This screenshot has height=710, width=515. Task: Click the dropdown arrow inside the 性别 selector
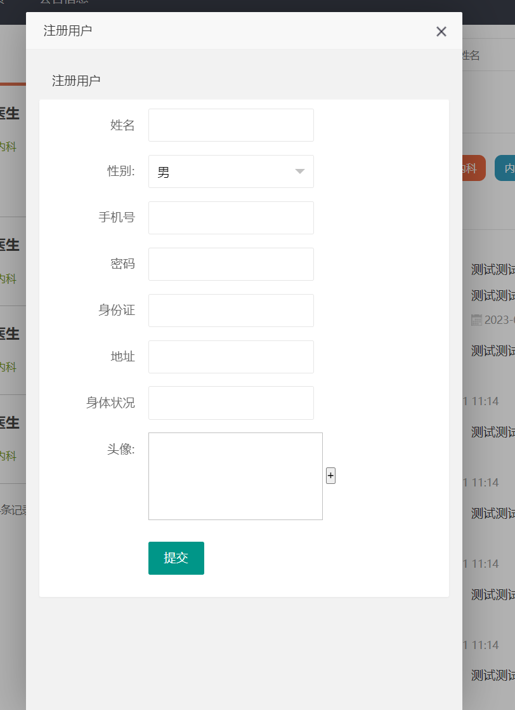[299, 171]
